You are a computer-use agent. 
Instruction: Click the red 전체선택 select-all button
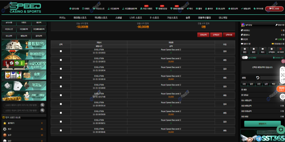(203, 34)
